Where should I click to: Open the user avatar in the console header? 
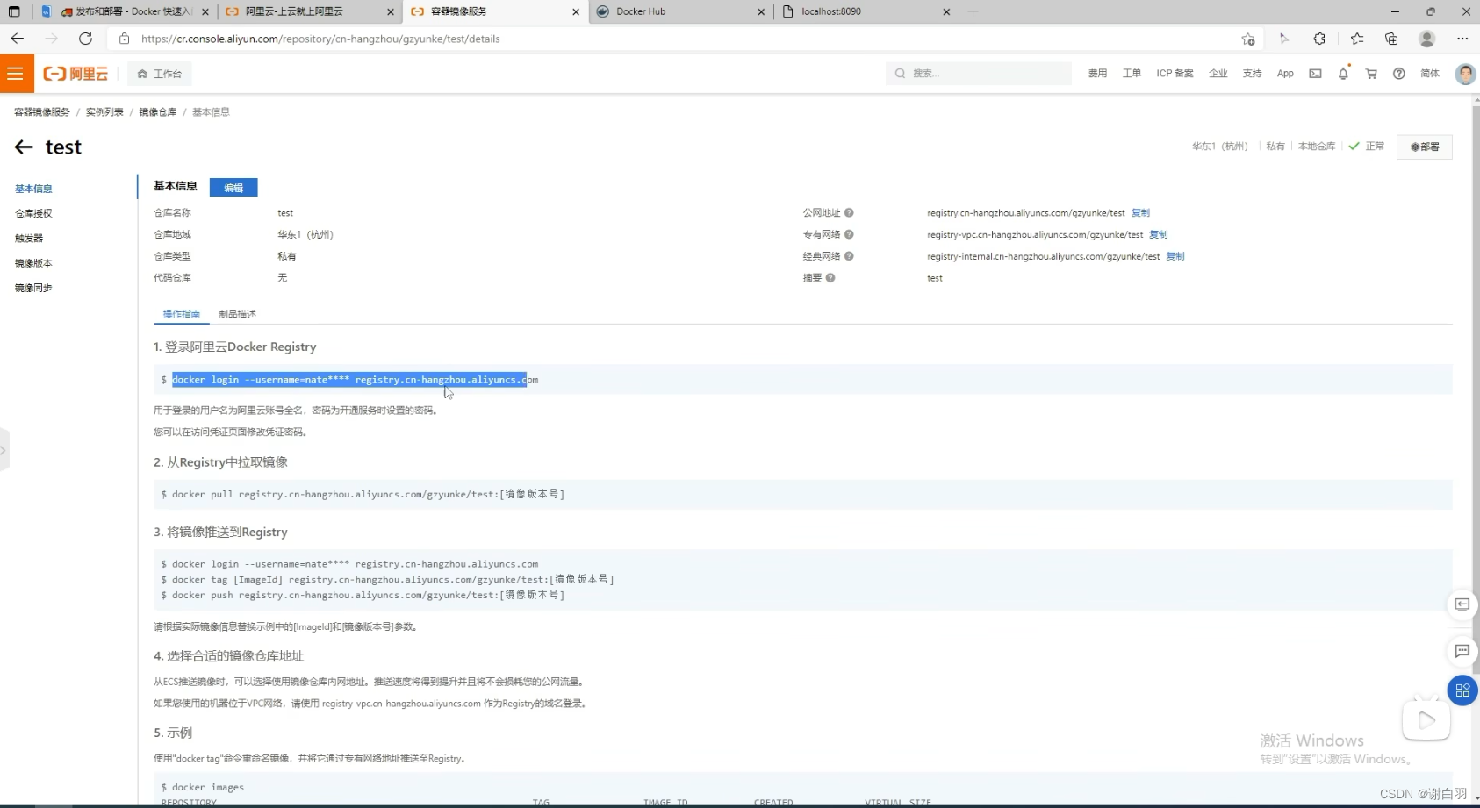(x=1465, y=74)
